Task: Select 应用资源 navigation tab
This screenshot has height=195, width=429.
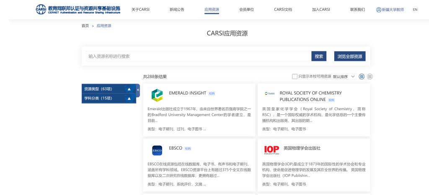Action: point(212,10)
